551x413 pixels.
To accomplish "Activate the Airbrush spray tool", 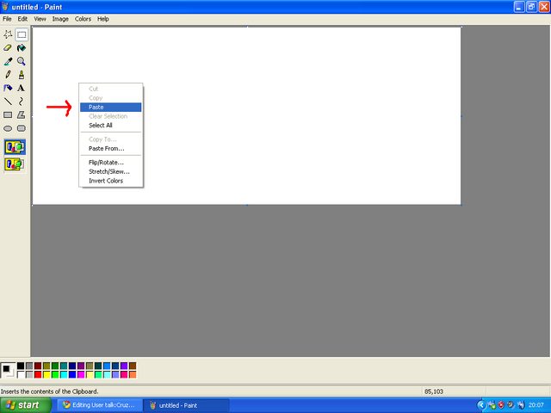I will pos(8,88).
